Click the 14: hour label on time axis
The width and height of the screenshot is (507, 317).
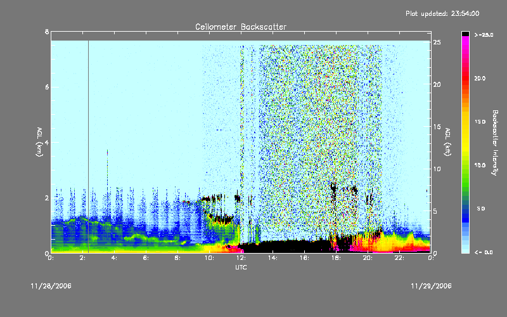pos(273,258)
